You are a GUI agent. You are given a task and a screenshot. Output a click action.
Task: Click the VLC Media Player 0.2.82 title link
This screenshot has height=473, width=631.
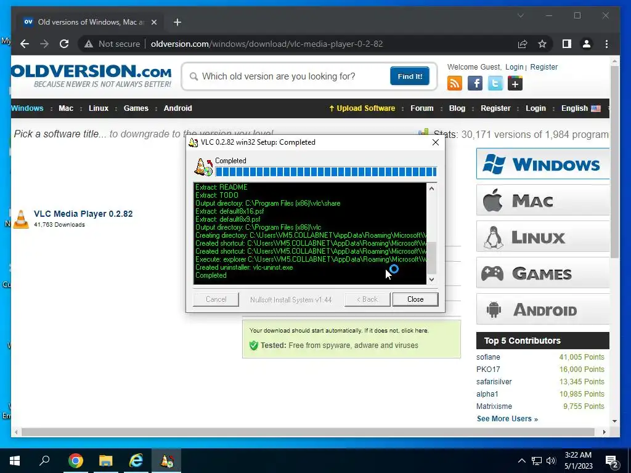tap(83, 214)
